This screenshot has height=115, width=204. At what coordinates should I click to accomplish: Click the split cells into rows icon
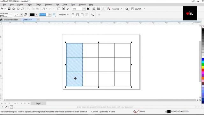[x=77, y=15]
